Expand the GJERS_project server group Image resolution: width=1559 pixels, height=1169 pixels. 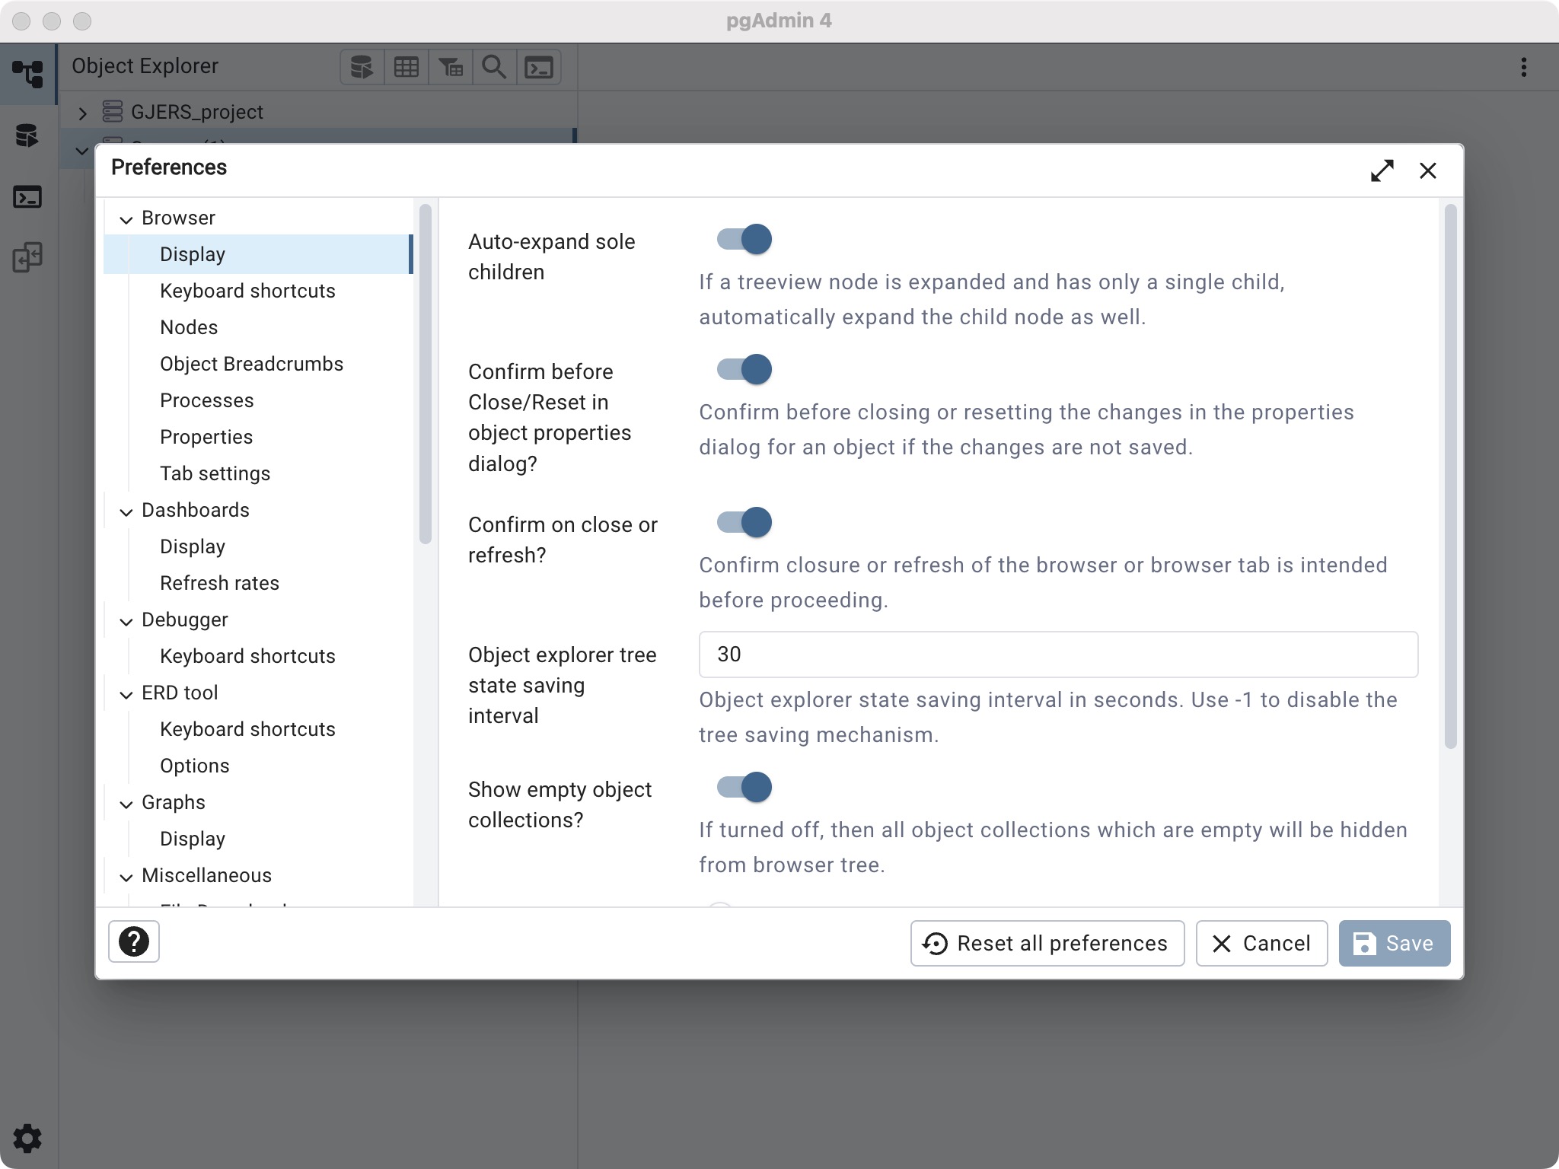[83, 113]
